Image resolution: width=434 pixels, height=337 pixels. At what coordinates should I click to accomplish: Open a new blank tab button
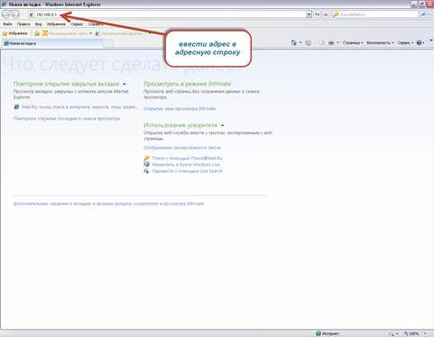[108, 44]
